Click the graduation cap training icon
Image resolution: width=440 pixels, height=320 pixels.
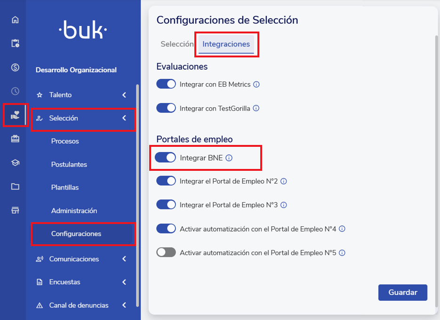coord(15,162)
